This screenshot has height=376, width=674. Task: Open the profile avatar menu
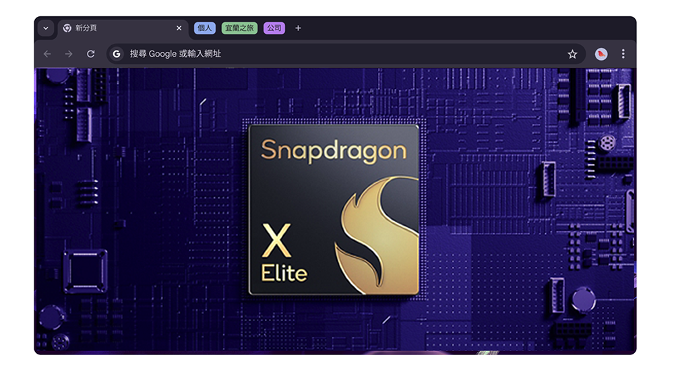tap(601, 54)
